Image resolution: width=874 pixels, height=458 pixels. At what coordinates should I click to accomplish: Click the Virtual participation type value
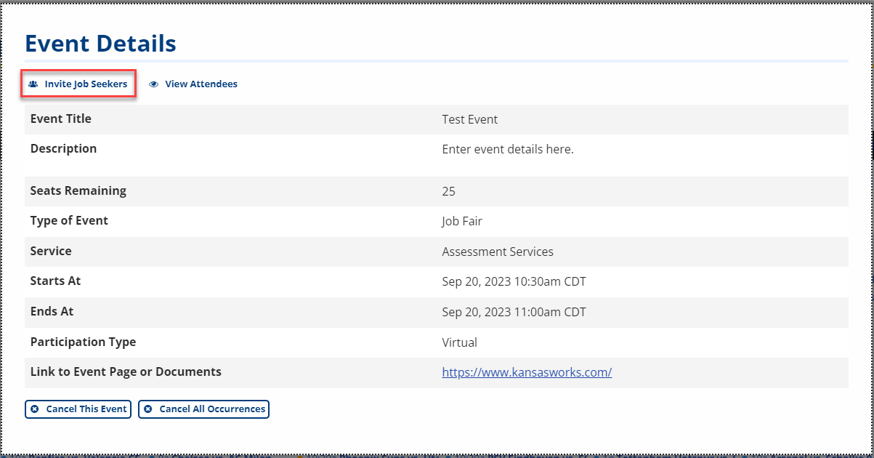[x=459, y=342]
